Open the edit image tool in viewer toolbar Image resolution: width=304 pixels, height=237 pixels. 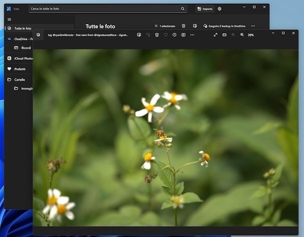pos(139,35)
